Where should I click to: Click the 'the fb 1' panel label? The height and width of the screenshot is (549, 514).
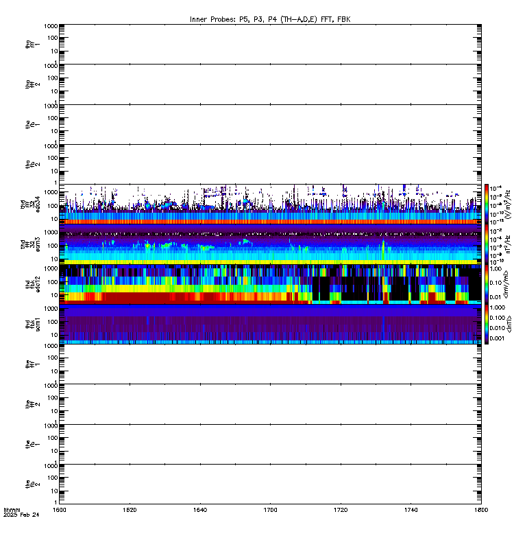pyautogui.click(x=32, y=444)
